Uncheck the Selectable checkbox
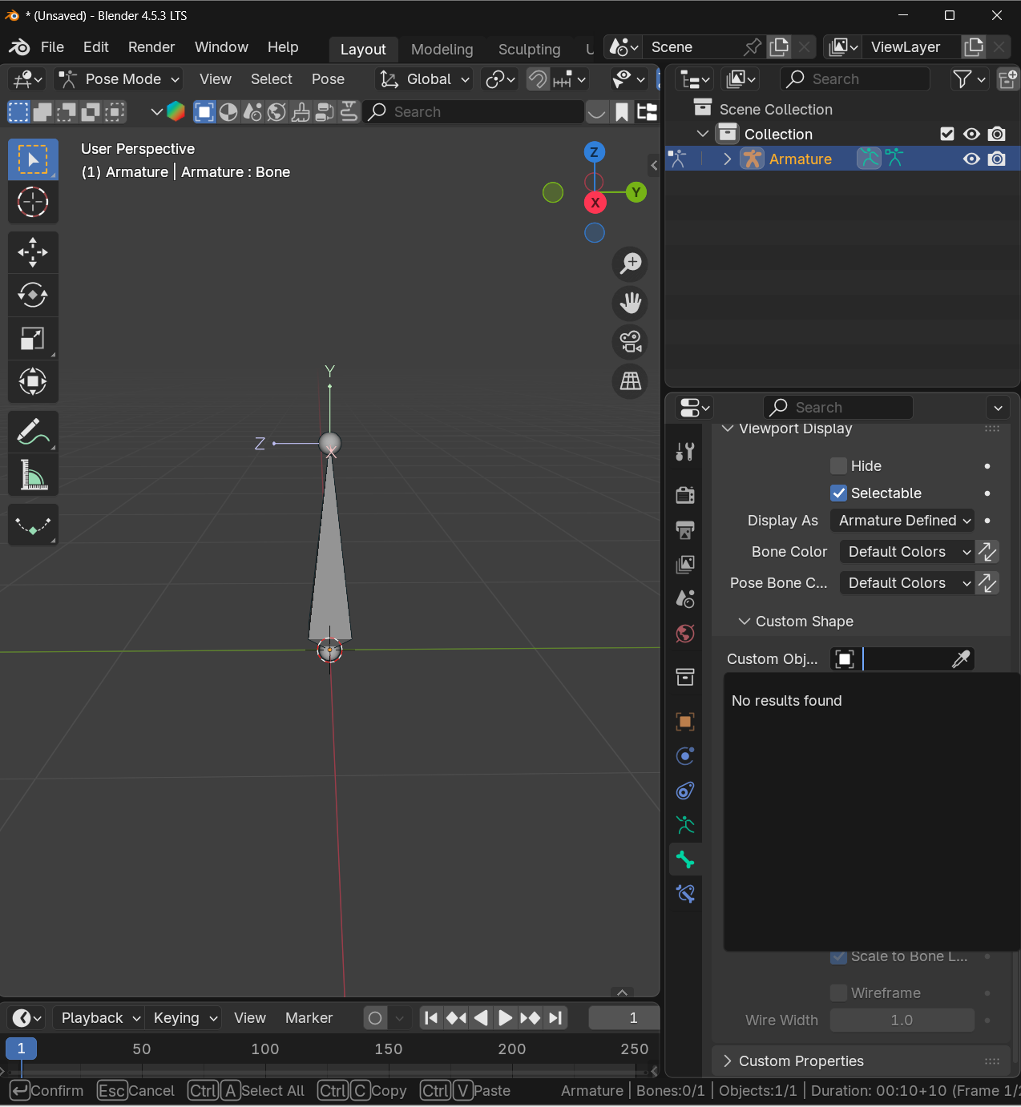 [x=838, y=493]
